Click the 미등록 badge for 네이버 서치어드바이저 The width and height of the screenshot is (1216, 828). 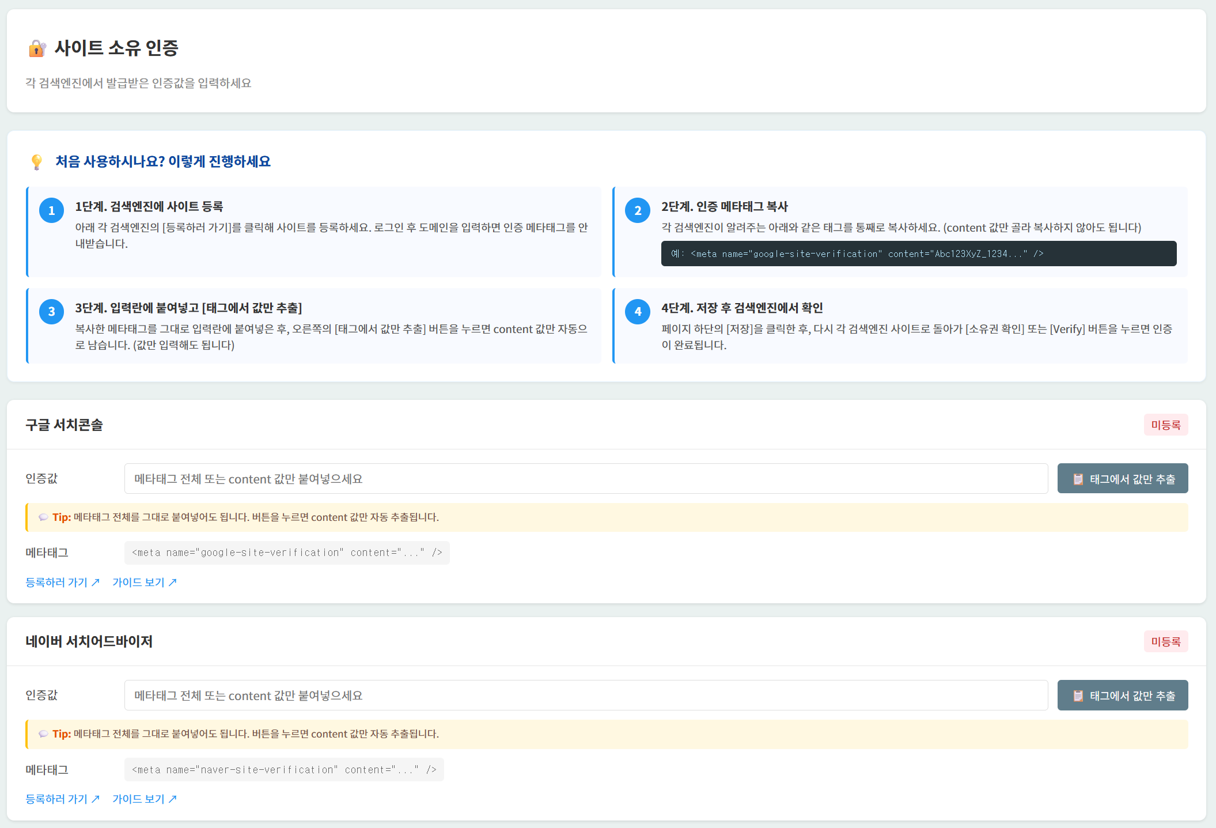tap(1165, 642)
